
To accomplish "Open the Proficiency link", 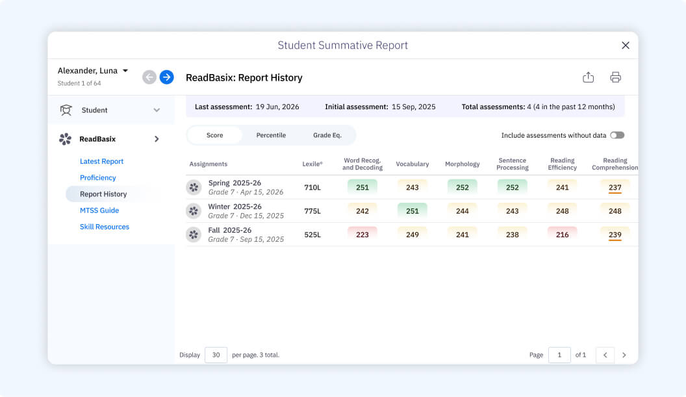I will pos(97,178).
